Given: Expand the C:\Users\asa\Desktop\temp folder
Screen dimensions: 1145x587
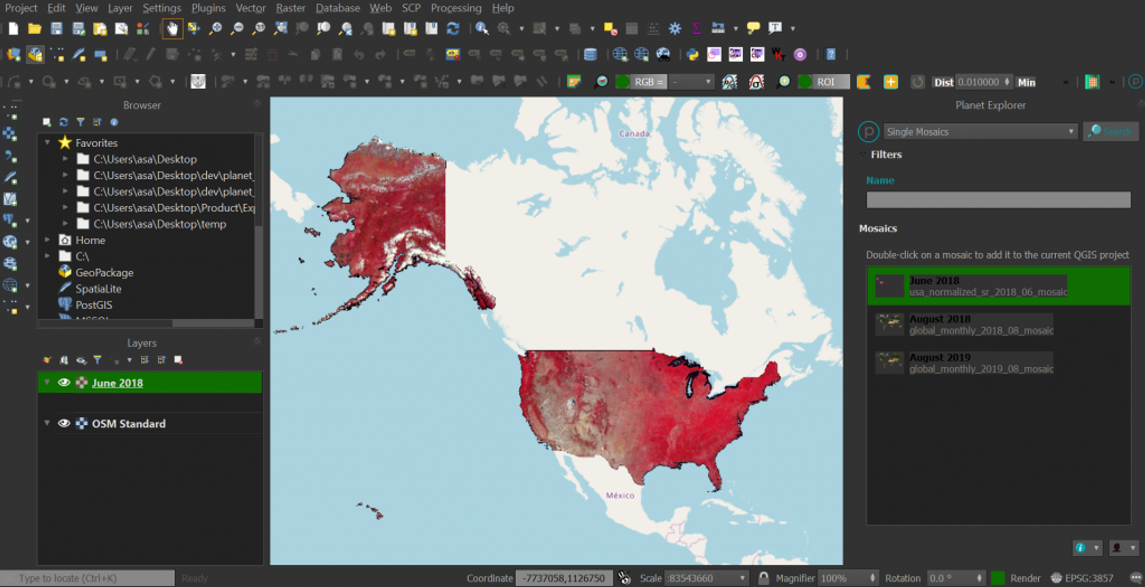Looking at the screenshot, I should tap(65, 224).
